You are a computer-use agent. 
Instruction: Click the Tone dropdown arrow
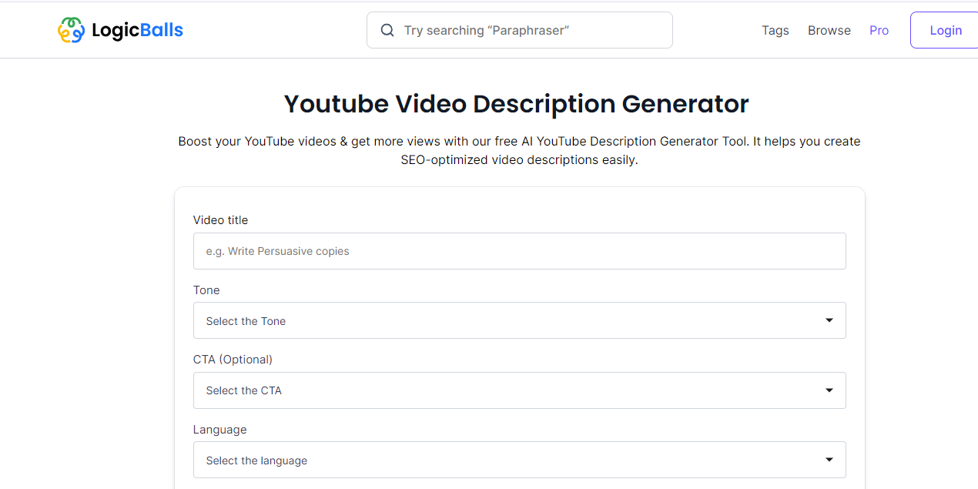[829, 320]
